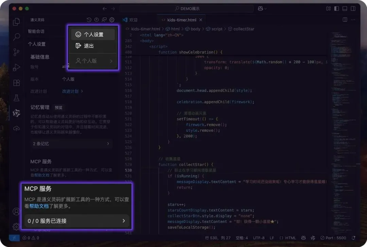Click line number 530 in gutter

pos(128,170)
